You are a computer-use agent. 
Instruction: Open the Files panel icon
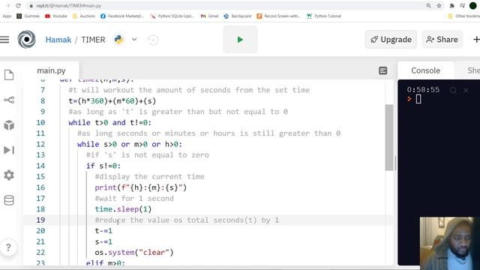click(x=9, y=75)
